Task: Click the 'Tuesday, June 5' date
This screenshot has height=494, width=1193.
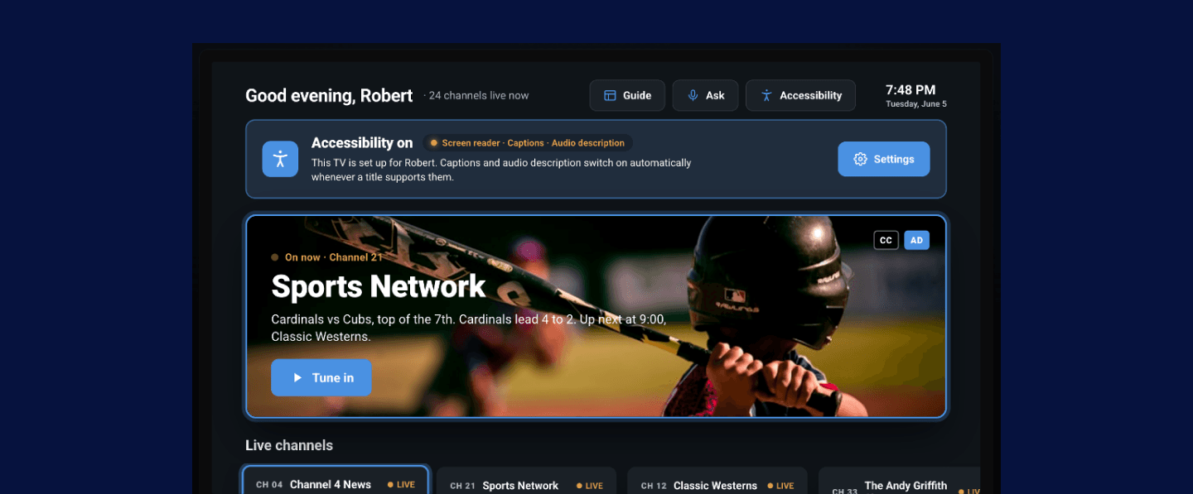Action: (915, 104)
